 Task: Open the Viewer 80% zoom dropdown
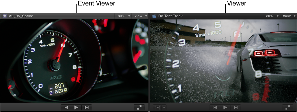[x=272, y=16]
